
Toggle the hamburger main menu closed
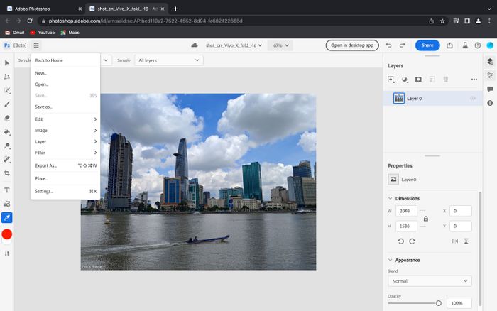(x=36, y=45)
